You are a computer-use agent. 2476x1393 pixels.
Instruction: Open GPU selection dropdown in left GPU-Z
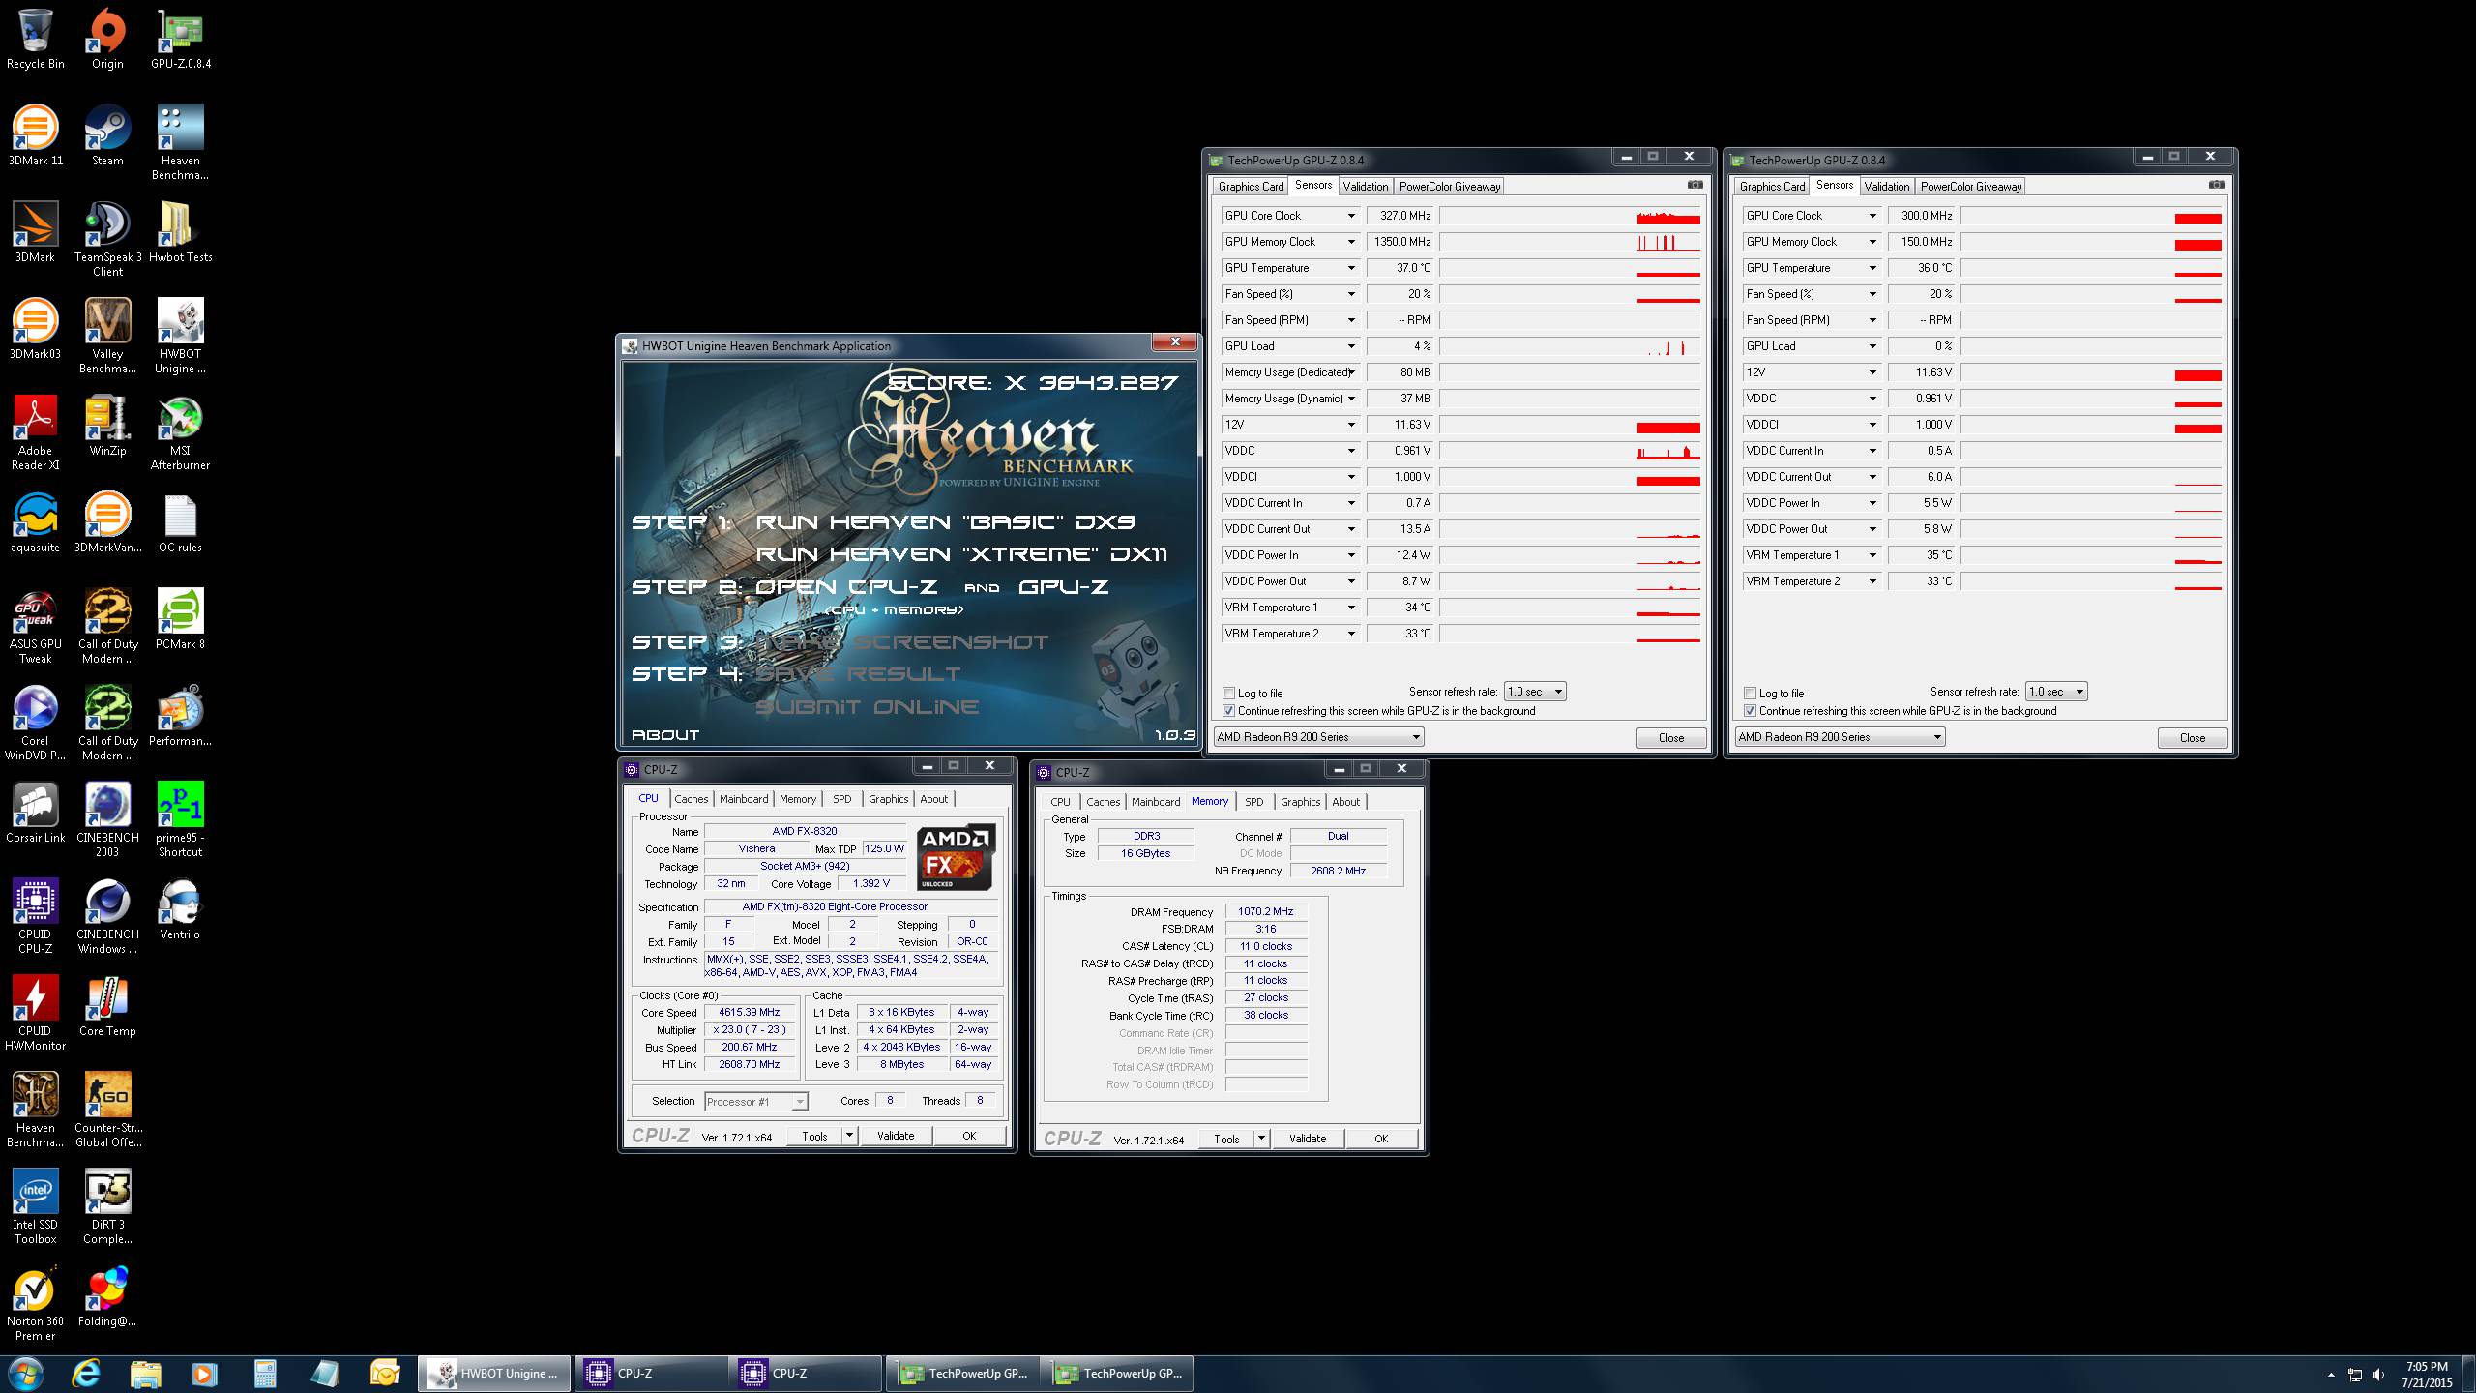coord(1318,737)
